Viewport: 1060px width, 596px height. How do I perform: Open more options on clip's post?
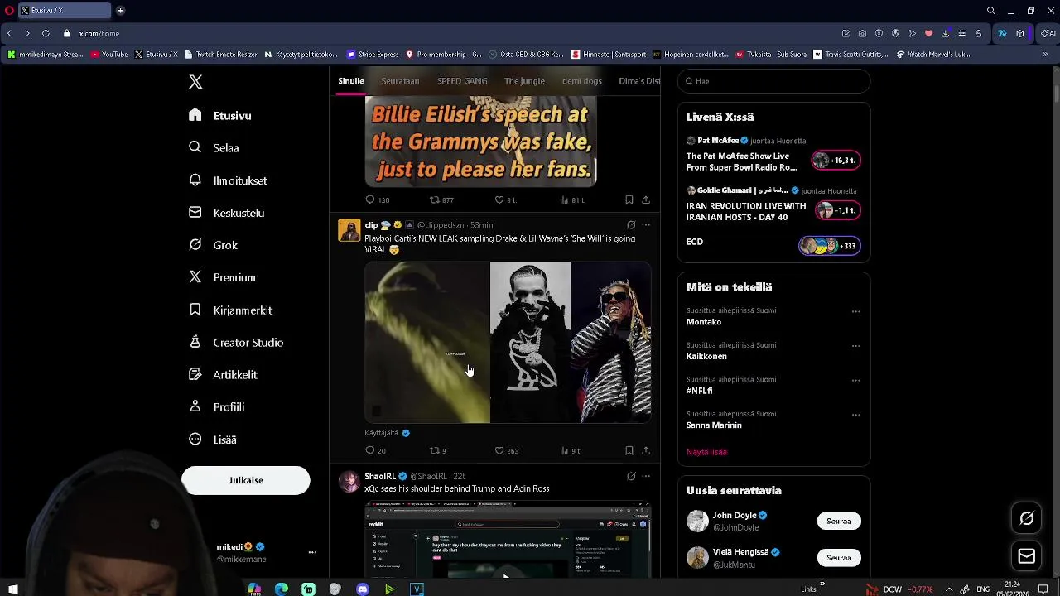coord(646,224)
